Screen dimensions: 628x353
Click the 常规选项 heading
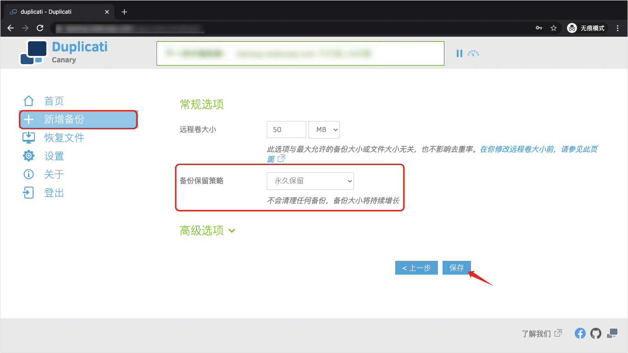(202, 104)
